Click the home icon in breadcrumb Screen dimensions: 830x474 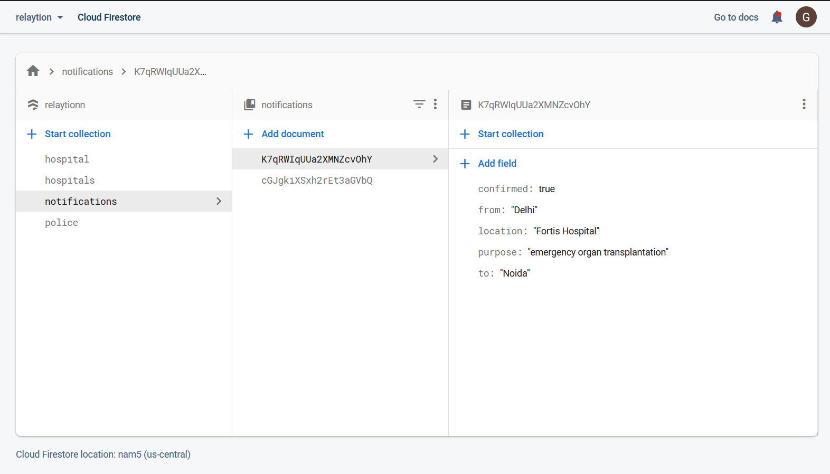[33, 71]
